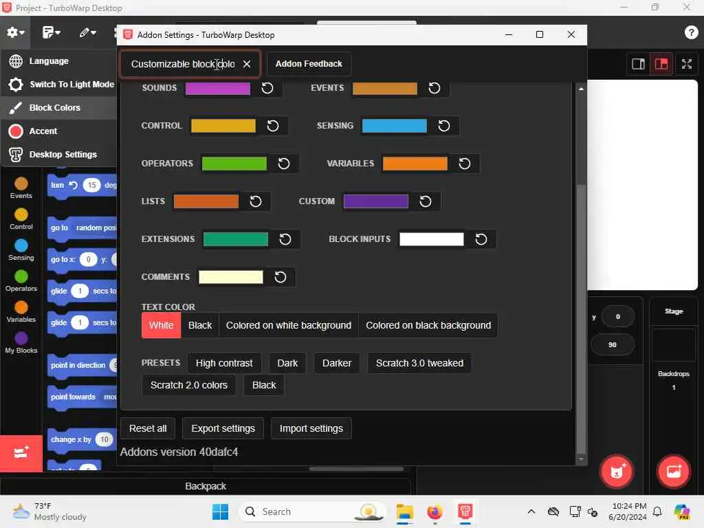The width and height of the screenshot is (704, 528).
Task: Reset the Lists color
Action: (256, 201)
